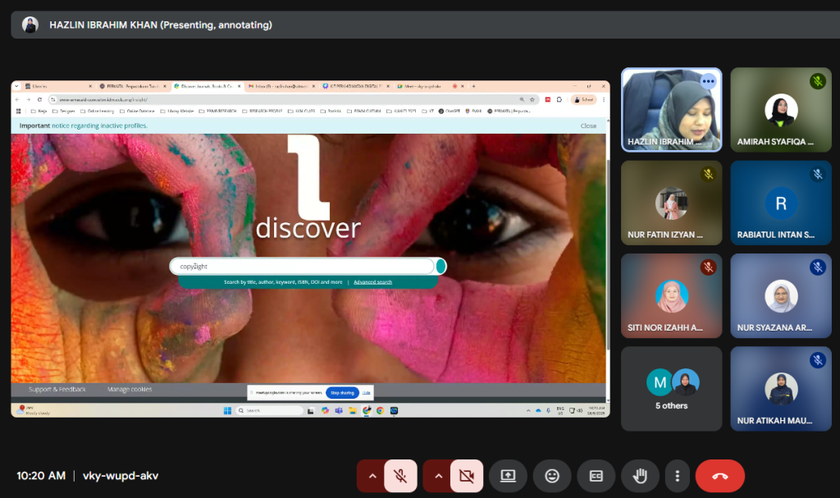
Task: Open the Online Database bookmarks folder
Action: (137, 111)
